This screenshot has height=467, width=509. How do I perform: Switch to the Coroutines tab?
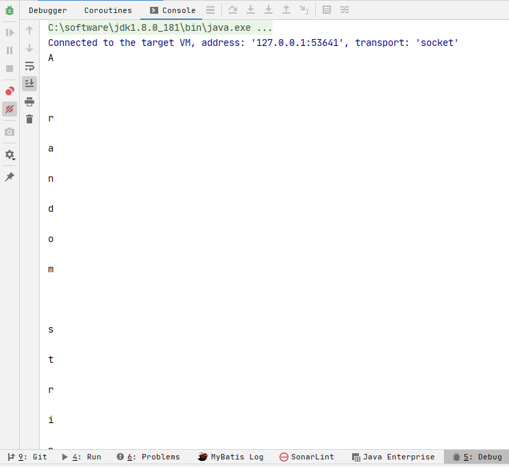click(x=108, y=10)
